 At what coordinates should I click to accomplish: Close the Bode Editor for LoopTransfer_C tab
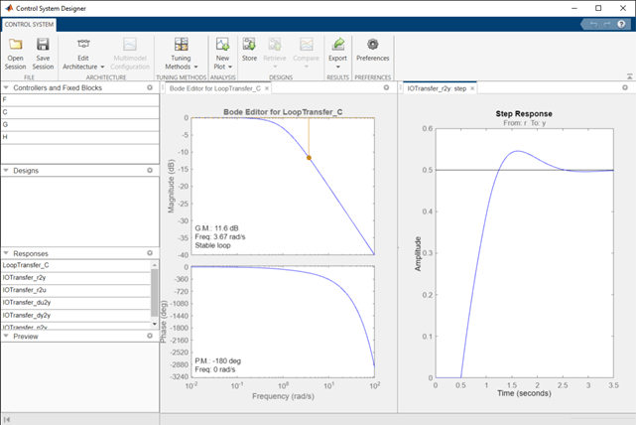[x=267, y=88]
